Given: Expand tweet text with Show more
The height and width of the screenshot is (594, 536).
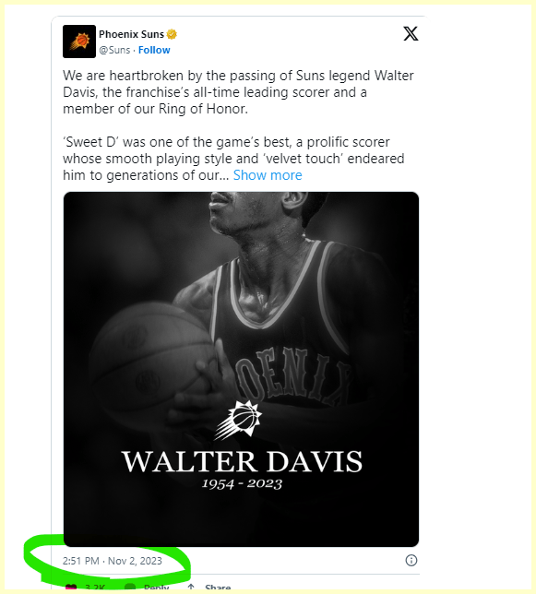Looking at the screenshot, I should 268,175.
